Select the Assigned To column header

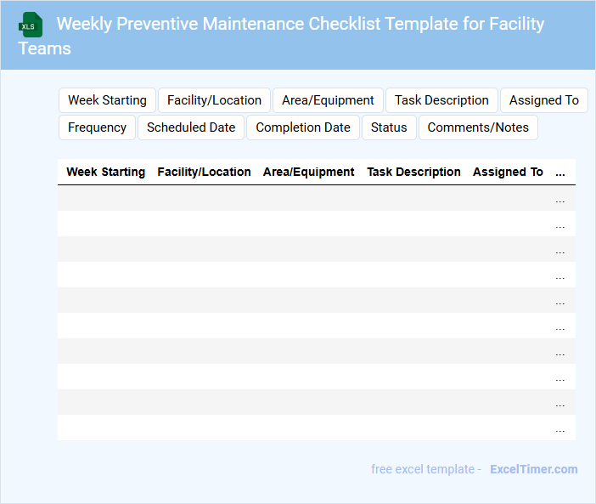[x=508, y=172]
